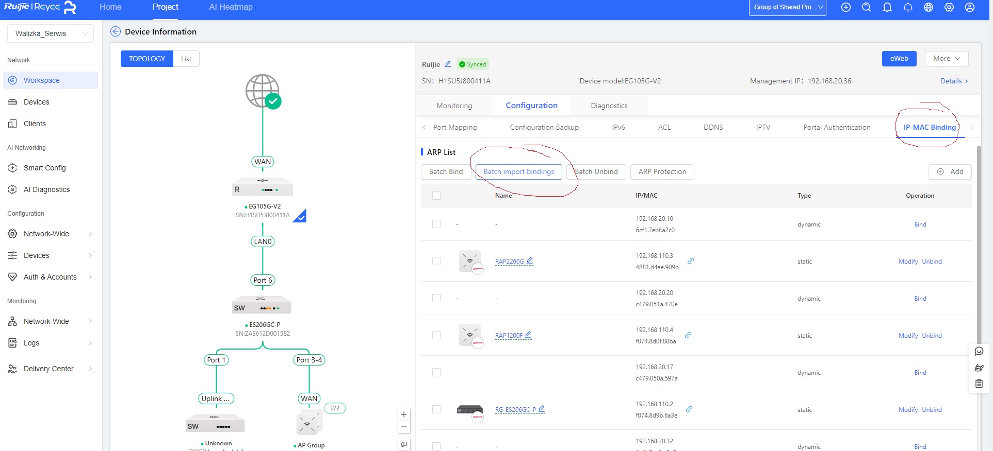Select the EG105G-V2 router icon in topology
Screen dimensions: 993x451
pos(263,187)
